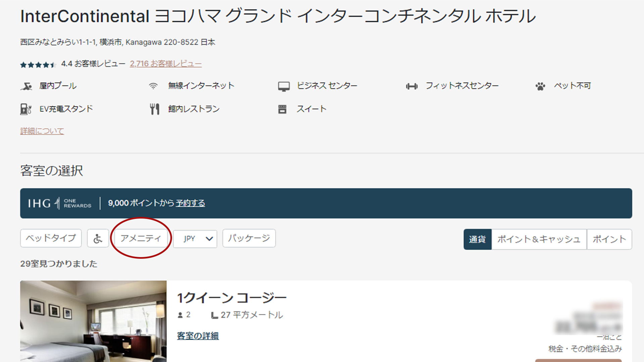Select the ポイント&キャッシュ tab

pos(539,239)
